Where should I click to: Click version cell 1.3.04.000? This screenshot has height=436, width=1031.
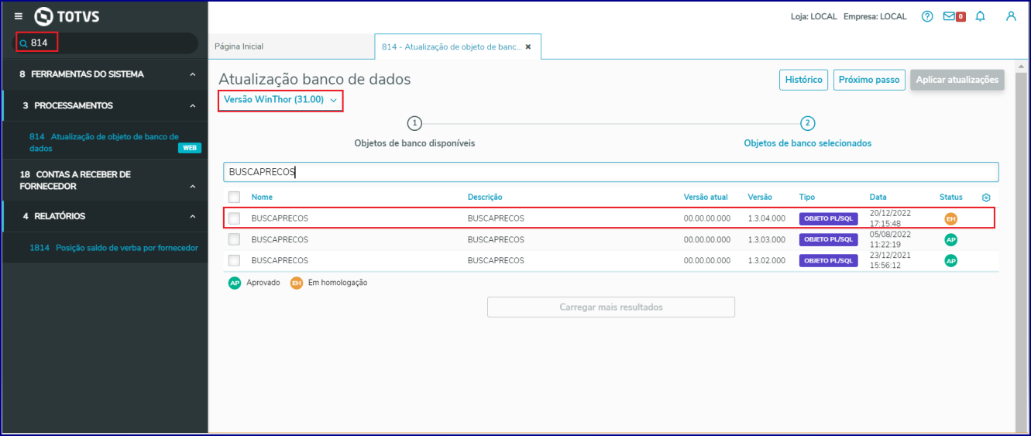click(767, 218)
